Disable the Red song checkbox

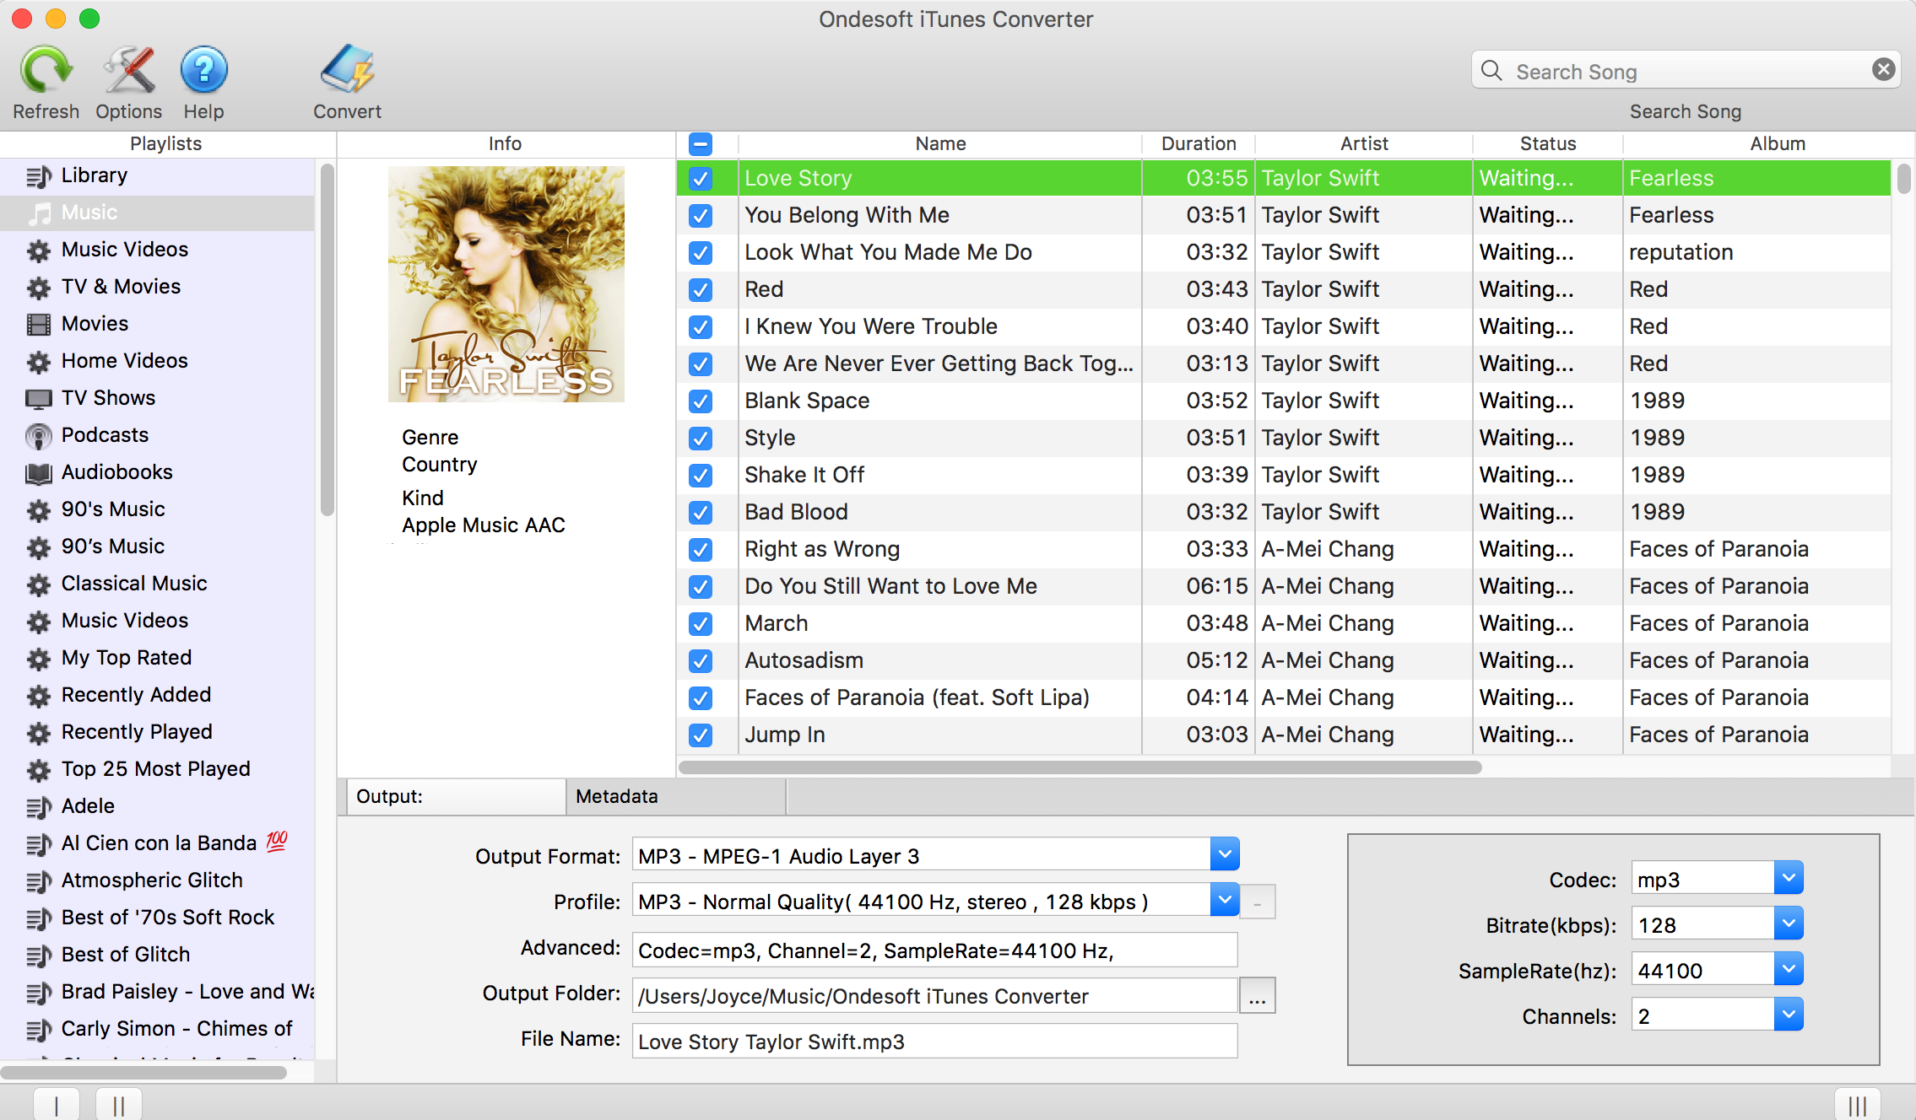coord(701,288)
